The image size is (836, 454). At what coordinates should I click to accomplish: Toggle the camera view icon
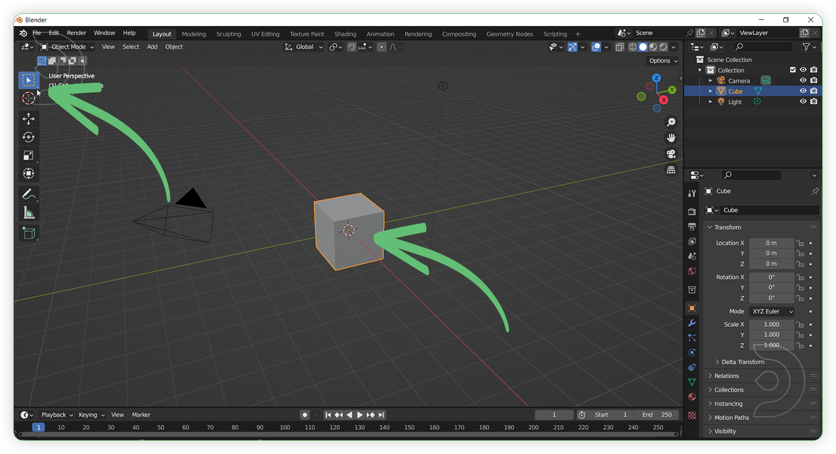click(x=671, y=154)
